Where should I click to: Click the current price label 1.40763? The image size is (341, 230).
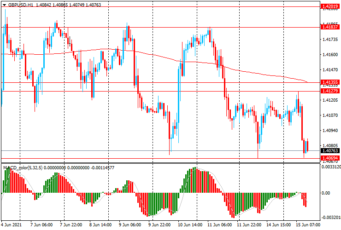(x=330, y=151)
